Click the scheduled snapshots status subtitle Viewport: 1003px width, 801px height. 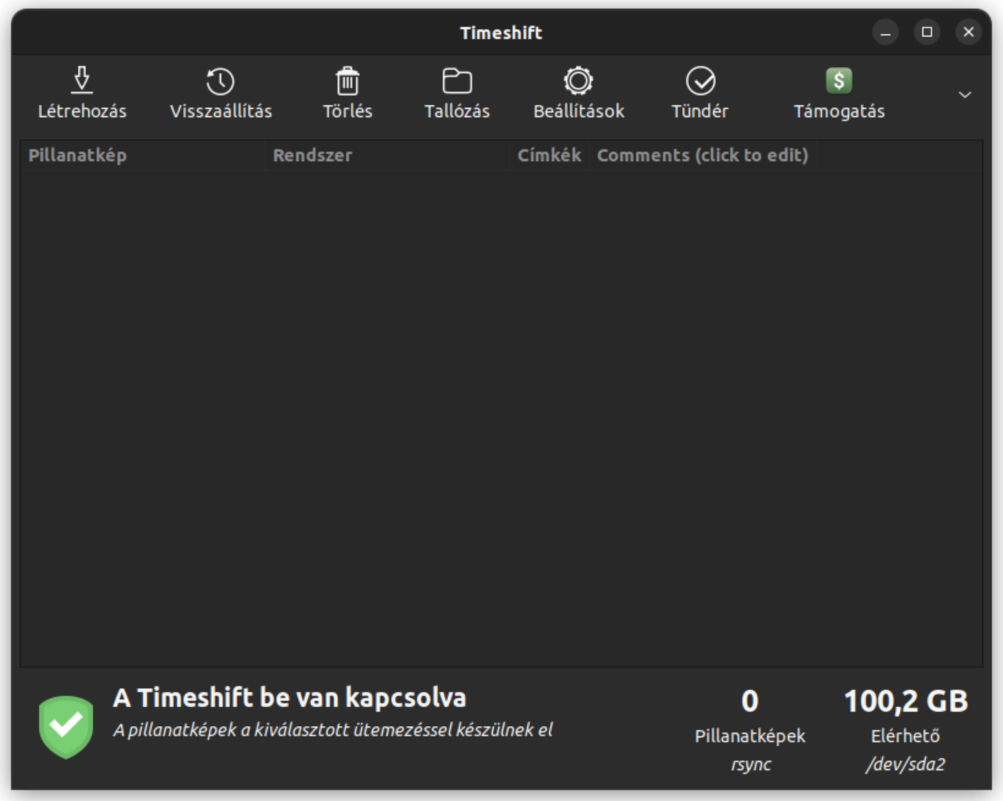[333, 730]
